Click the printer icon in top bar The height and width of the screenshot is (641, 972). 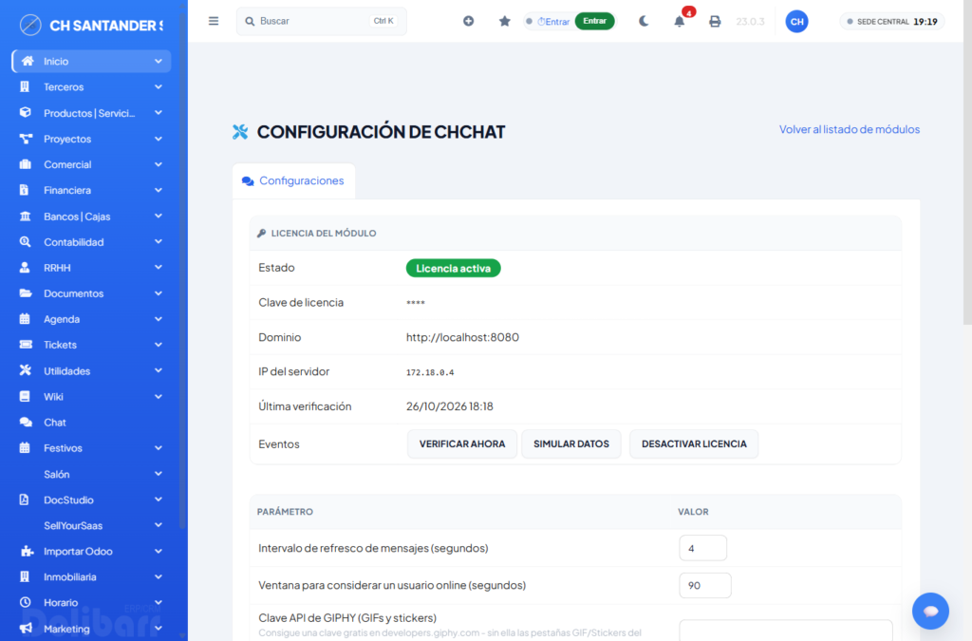(x=715, y=22)
